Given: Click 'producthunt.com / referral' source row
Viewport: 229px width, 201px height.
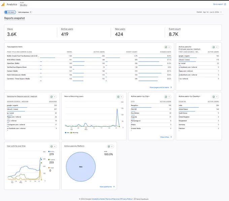Looking at the screenshot, I should point(199,75).
